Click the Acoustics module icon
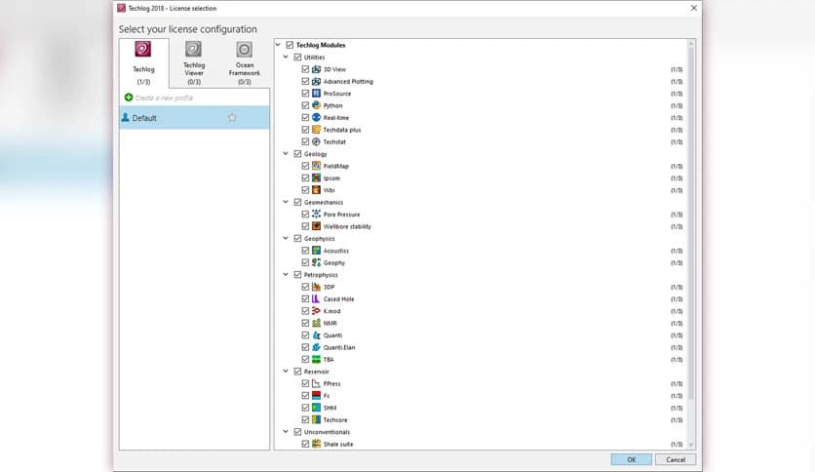This screenshot has width=815, height=472. pyautogui.click(x=316, y=251)
